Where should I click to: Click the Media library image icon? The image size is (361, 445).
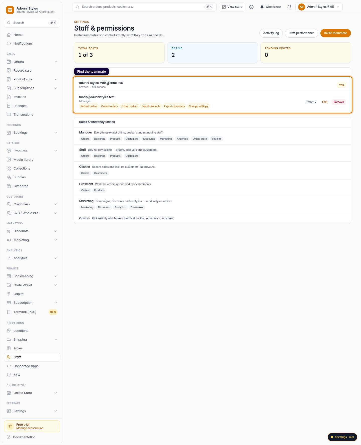click(x=9, y=160)
